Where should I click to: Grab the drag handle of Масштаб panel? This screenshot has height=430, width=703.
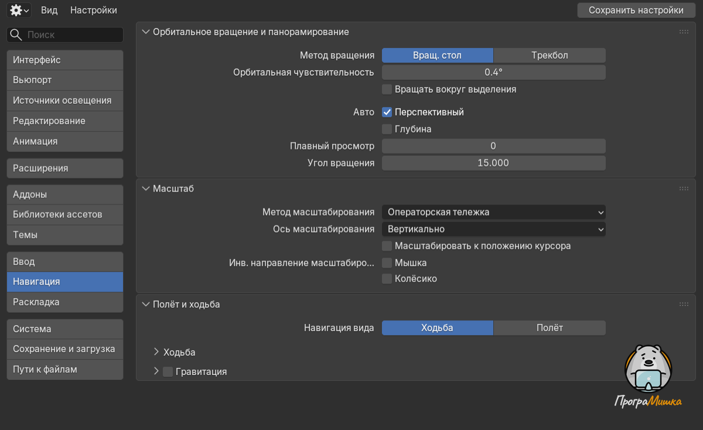(x=684, y=189)
